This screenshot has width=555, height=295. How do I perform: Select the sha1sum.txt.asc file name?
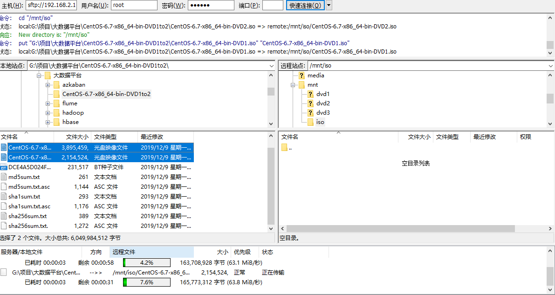(x=29, y=206)
